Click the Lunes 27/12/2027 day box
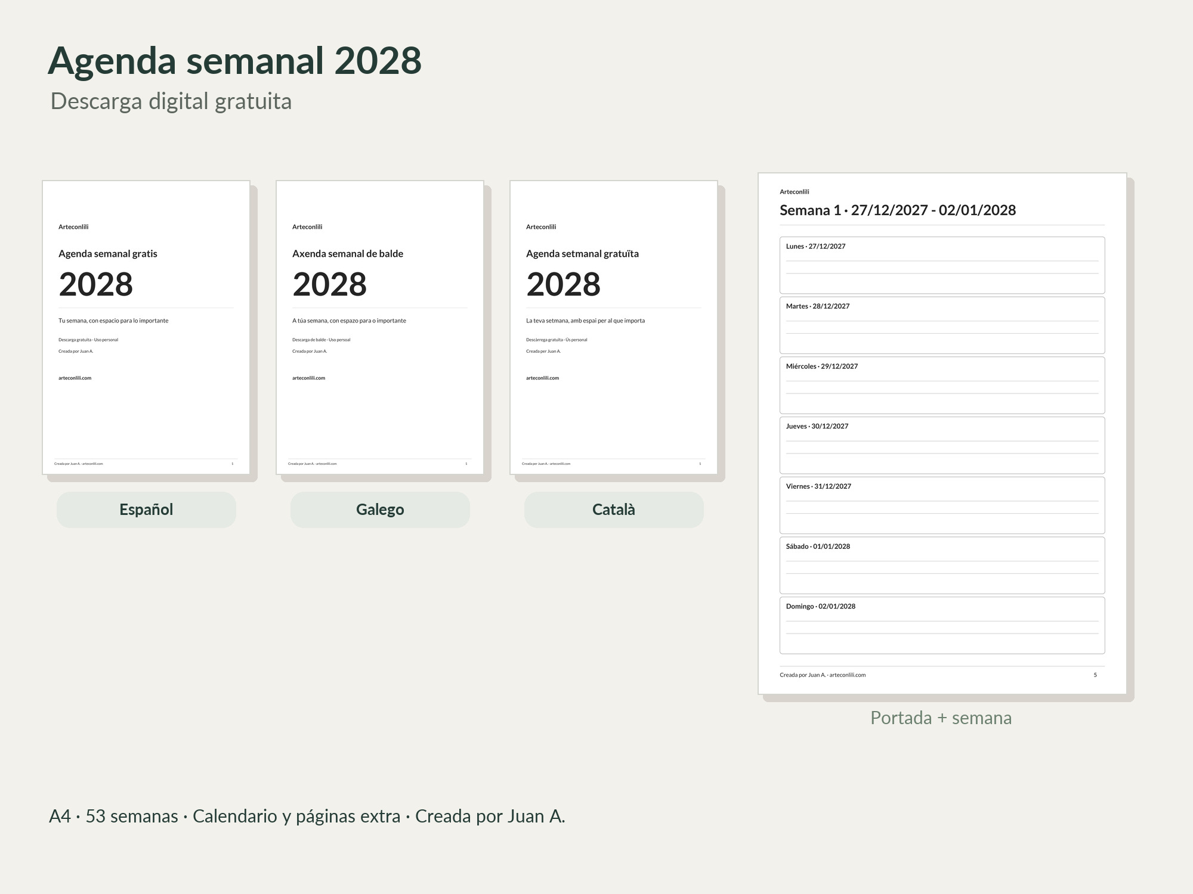Viewport: 1193px width, 894px height. click(x=942, y=265)
